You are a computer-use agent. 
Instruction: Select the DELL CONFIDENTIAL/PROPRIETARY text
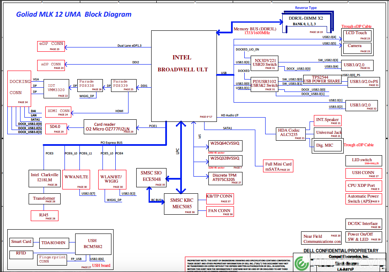coord(341,251)
